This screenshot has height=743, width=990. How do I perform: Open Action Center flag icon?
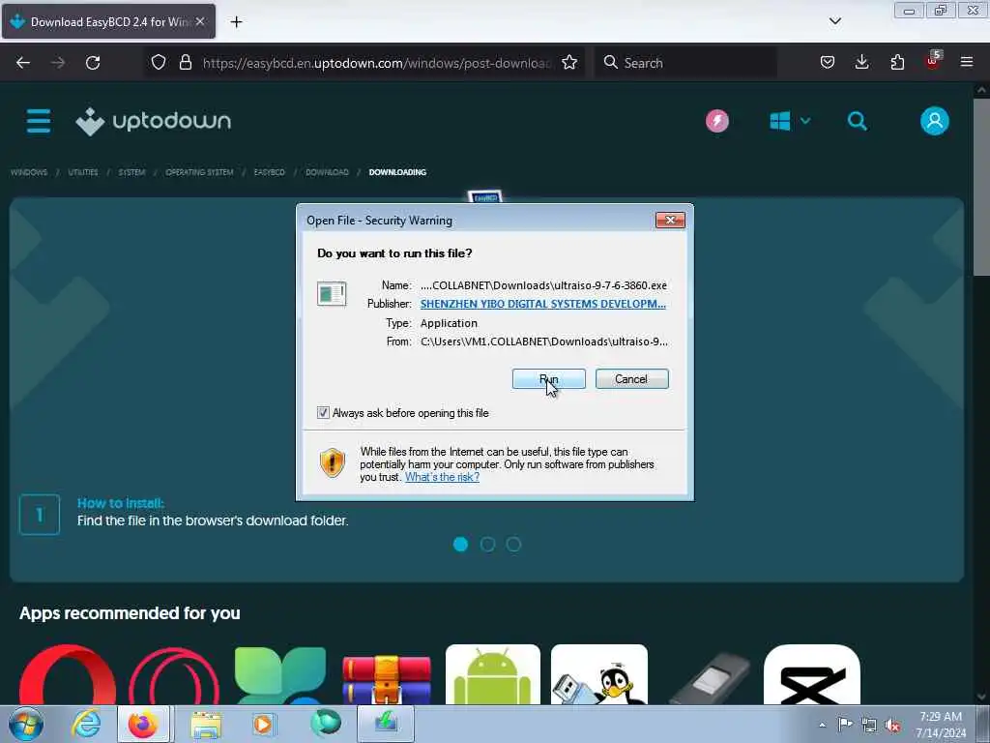845,724
